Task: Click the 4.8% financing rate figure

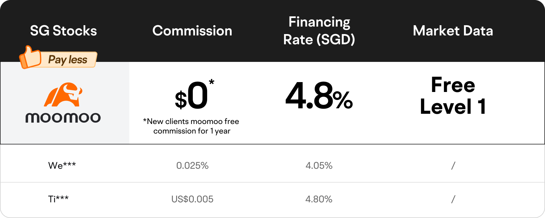Action: (319, 96)
